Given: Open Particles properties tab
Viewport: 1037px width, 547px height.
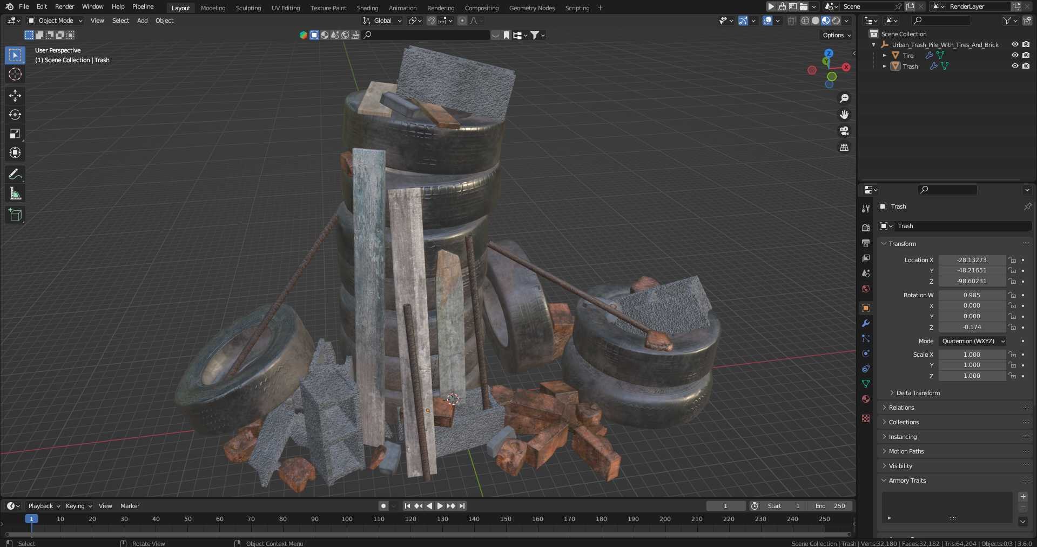Looking at the screenshot, I should tap(866, 338).
